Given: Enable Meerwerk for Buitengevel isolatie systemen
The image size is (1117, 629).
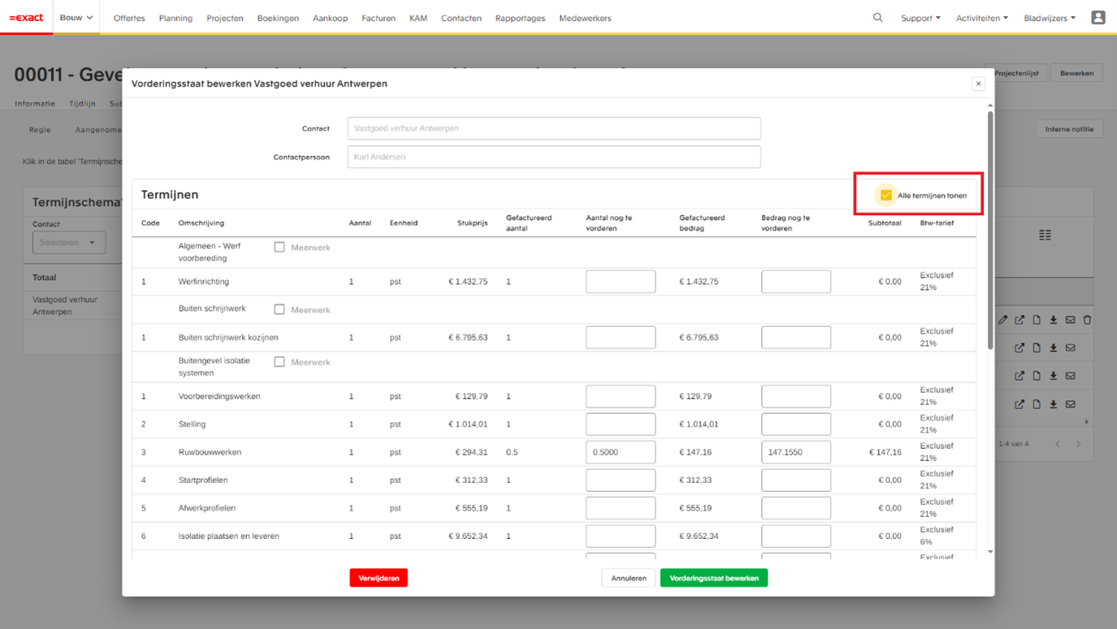Looking at the screenshot, I should [279, 362].
